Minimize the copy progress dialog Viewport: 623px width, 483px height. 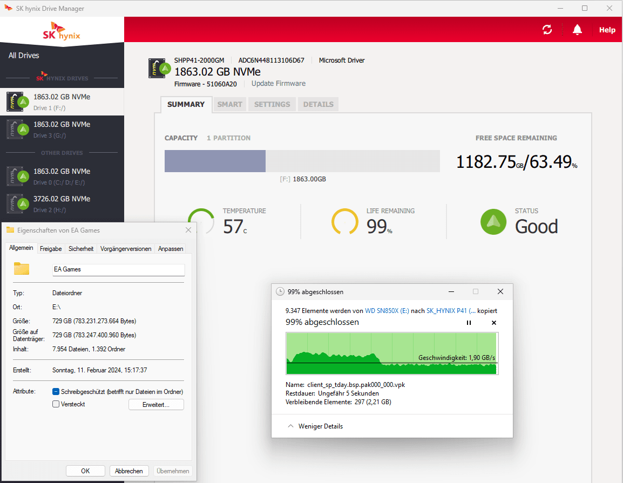[451, 292]
